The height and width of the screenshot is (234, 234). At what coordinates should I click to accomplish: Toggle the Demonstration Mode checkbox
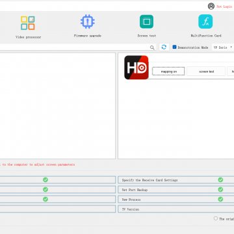(x=174, y=47)
